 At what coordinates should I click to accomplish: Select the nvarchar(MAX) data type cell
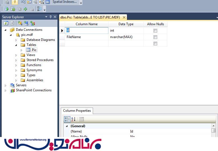(x=126, y=37)
